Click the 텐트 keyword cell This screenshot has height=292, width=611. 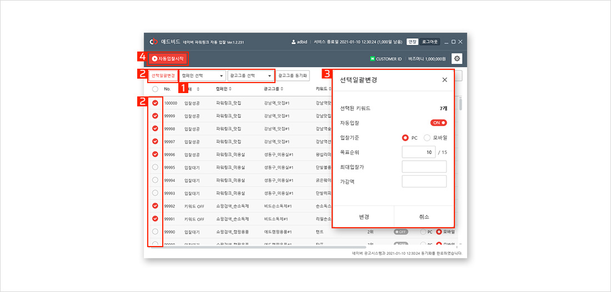pyautogui.click(x=320, y=232)
